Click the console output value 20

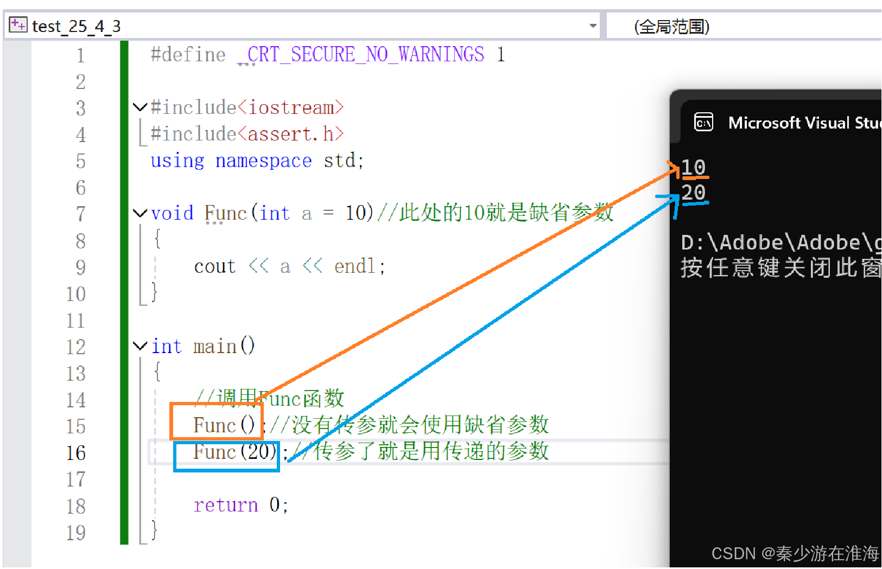click(x=694, y=192)
